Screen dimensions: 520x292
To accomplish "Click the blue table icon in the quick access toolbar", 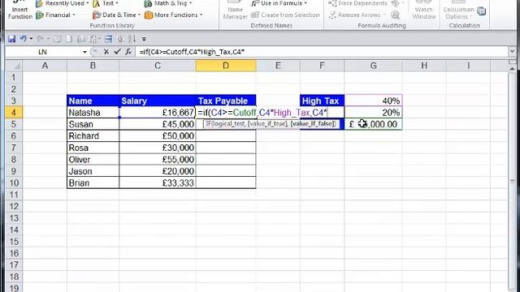I will click(108, 39).
